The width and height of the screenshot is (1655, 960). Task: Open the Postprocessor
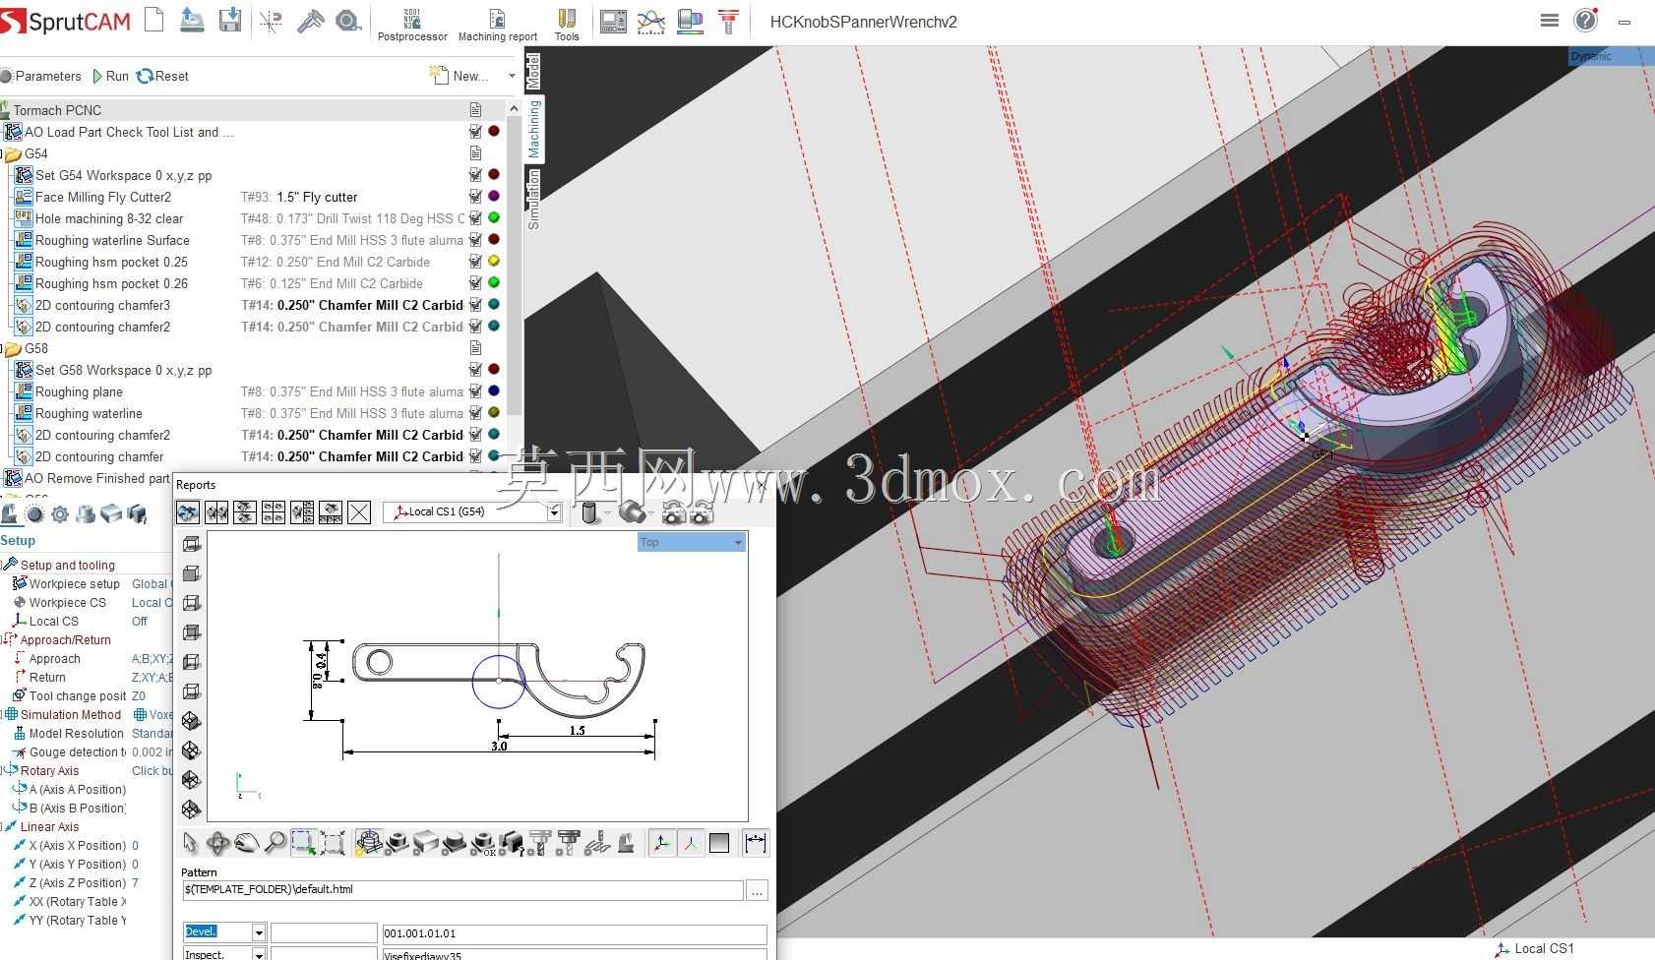pyautogui.click(x=412, y=25)
